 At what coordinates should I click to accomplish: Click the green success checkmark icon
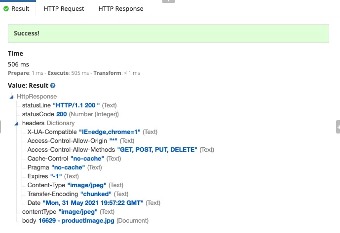point(6,9)
